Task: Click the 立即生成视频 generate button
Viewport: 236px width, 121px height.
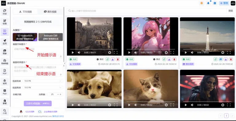Action: 37,103
